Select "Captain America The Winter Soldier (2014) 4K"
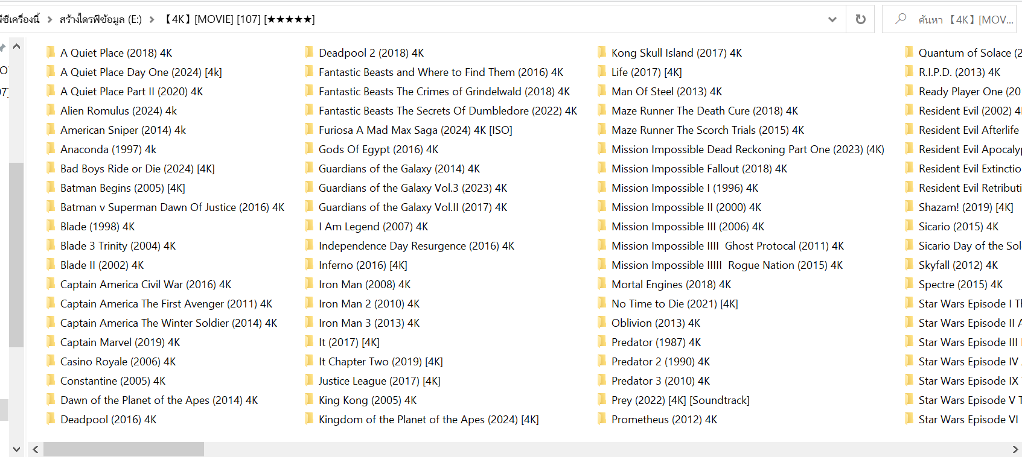 tap(169, 323)
